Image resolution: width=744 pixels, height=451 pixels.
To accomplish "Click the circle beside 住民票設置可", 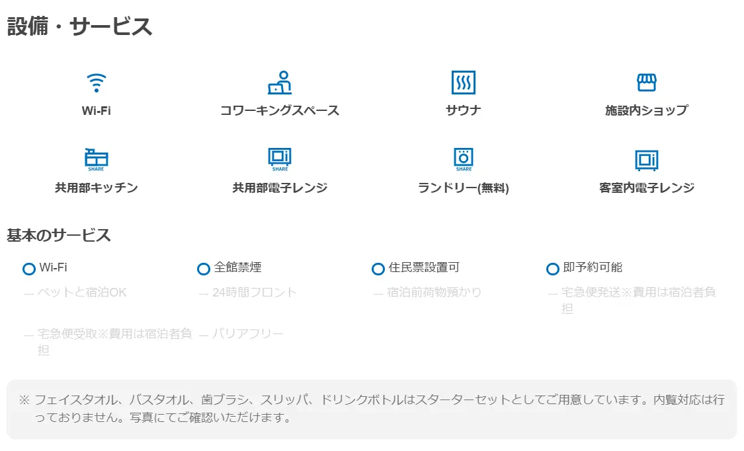I will [x=378, y=269].
